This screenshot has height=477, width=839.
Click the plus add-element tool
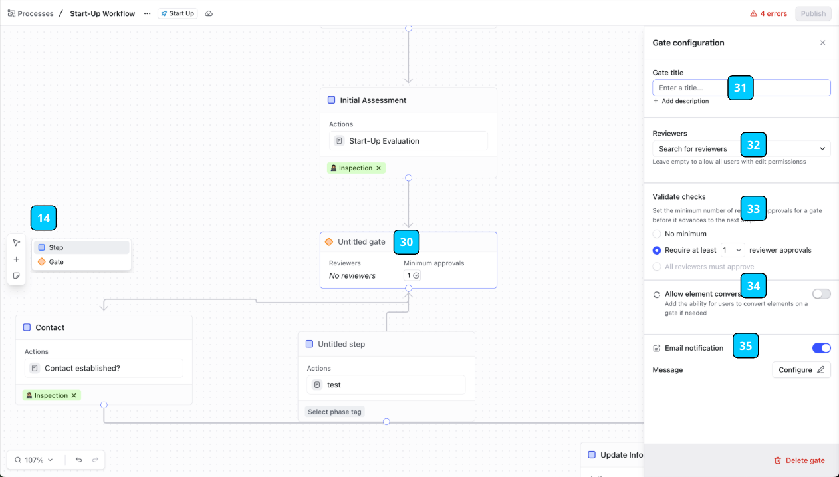[x=17, y=259]
